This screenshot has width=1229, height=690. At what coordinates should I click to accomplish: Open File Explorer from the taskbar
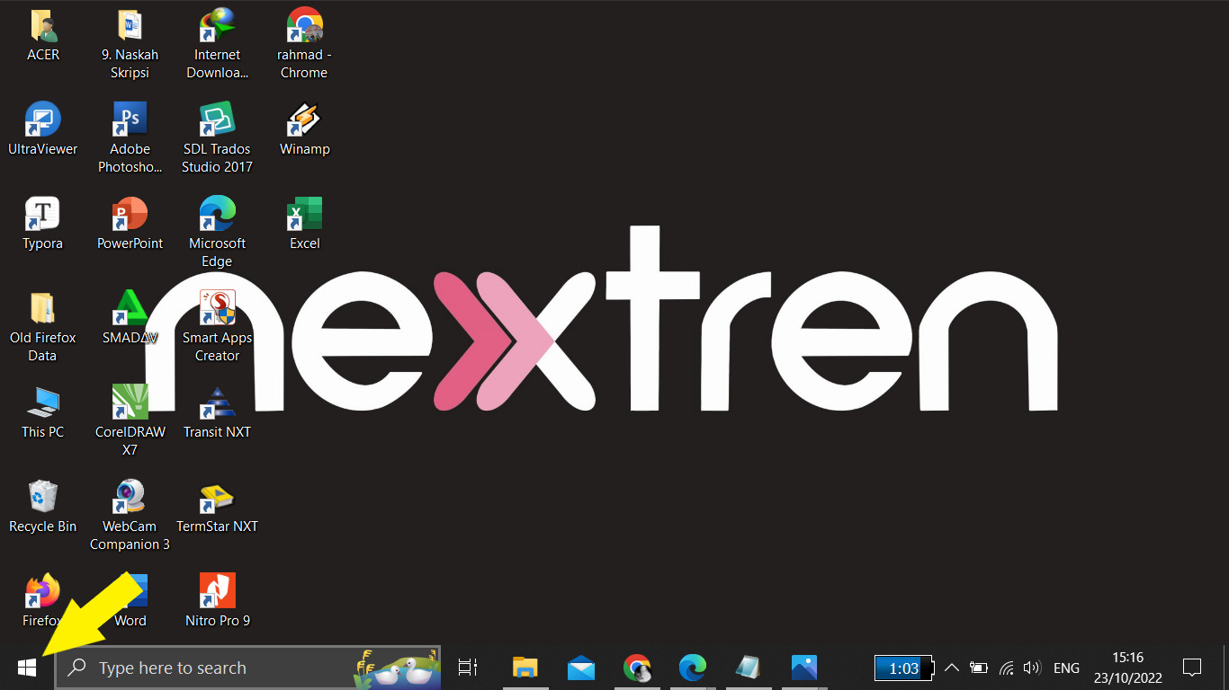[525, 668]
